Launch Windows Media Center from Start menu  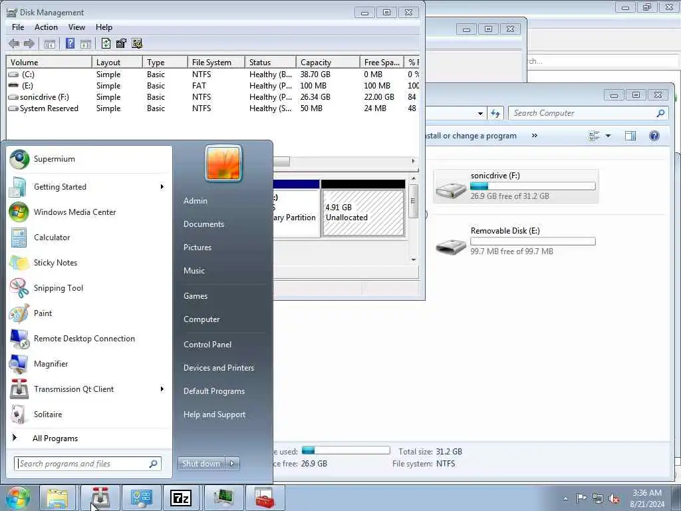coord(89,212)
